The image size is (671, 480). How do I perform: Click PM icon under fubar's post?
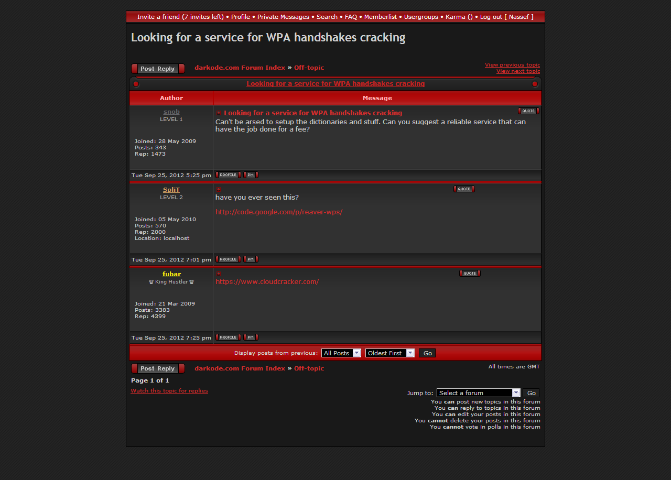(x=251, y=337)
